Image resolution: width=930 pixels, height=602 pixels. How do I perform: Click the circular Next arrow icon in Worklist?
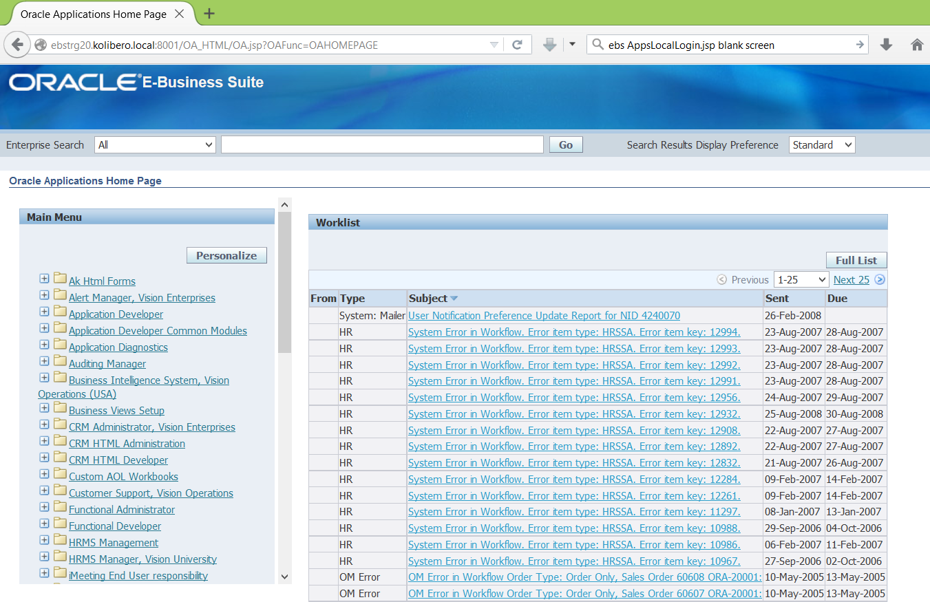click(x=879, y=280)
